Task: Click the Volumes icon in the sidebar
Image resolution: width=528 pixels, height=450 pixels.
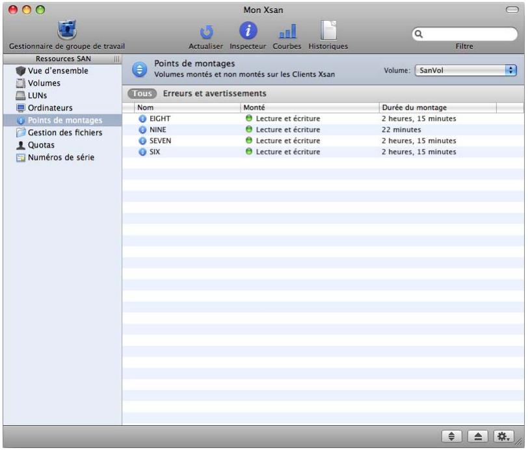Action: coord(21,83)
